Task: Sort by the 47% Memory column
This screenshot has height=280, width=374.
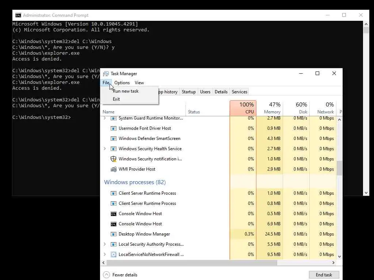Action: click(270, 108)
